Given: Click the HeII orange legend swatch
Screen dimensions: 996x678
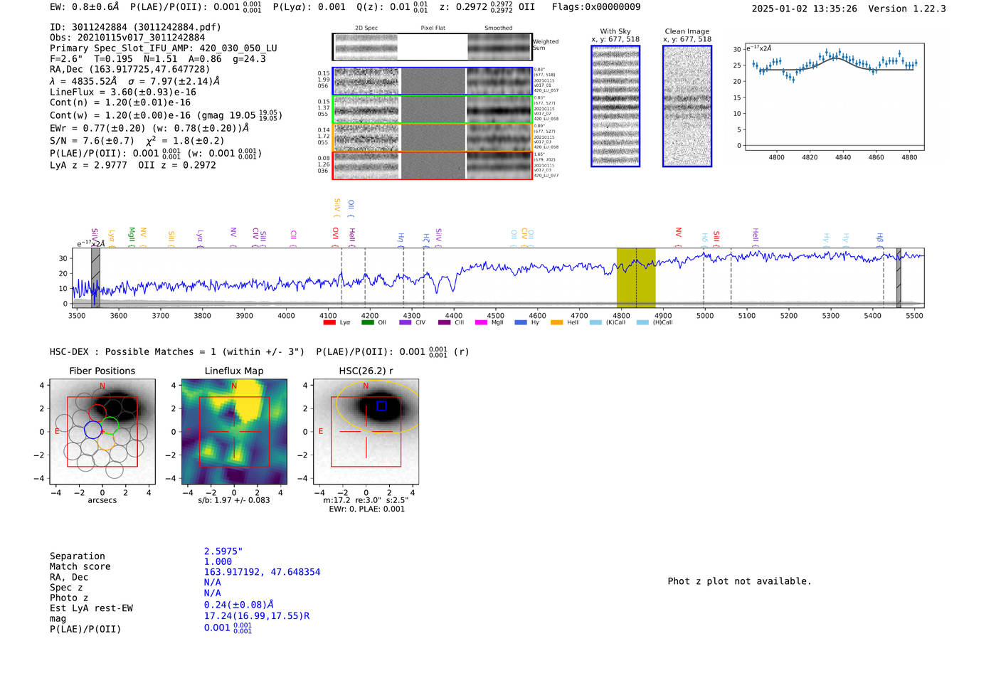Looking at the screenshot, I should coord(557,322).
